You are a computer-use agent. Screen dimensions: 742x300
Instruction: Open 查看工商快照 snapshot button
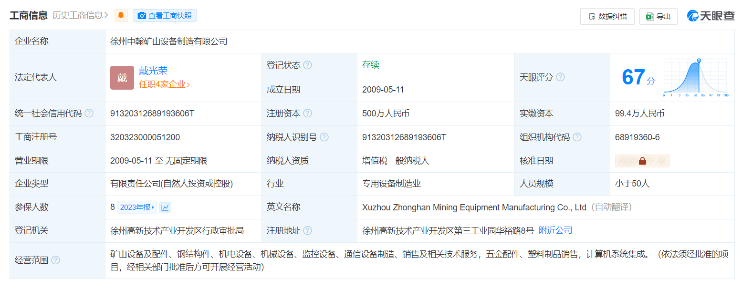pos(165,15)
